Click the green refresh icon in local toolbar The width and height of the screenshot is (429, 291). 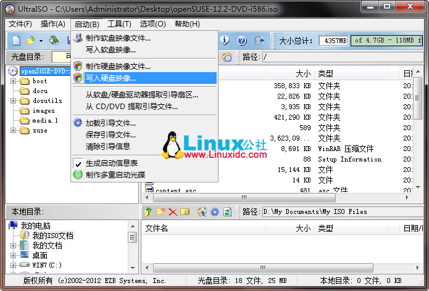227,211
